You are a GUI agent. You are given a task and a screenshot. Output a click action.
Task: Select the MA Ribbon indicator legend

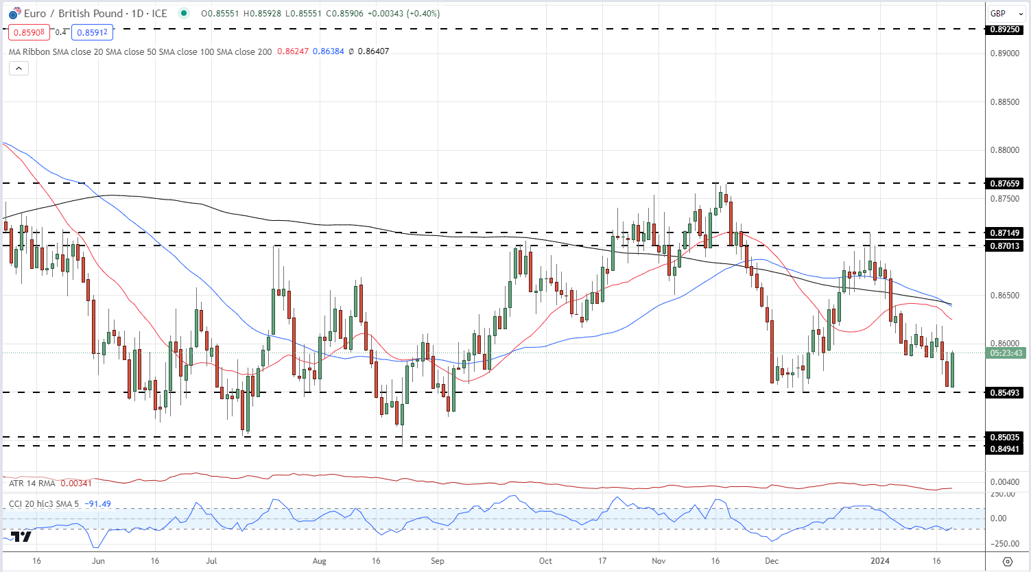pyautogui.click(x=141, y=51)
